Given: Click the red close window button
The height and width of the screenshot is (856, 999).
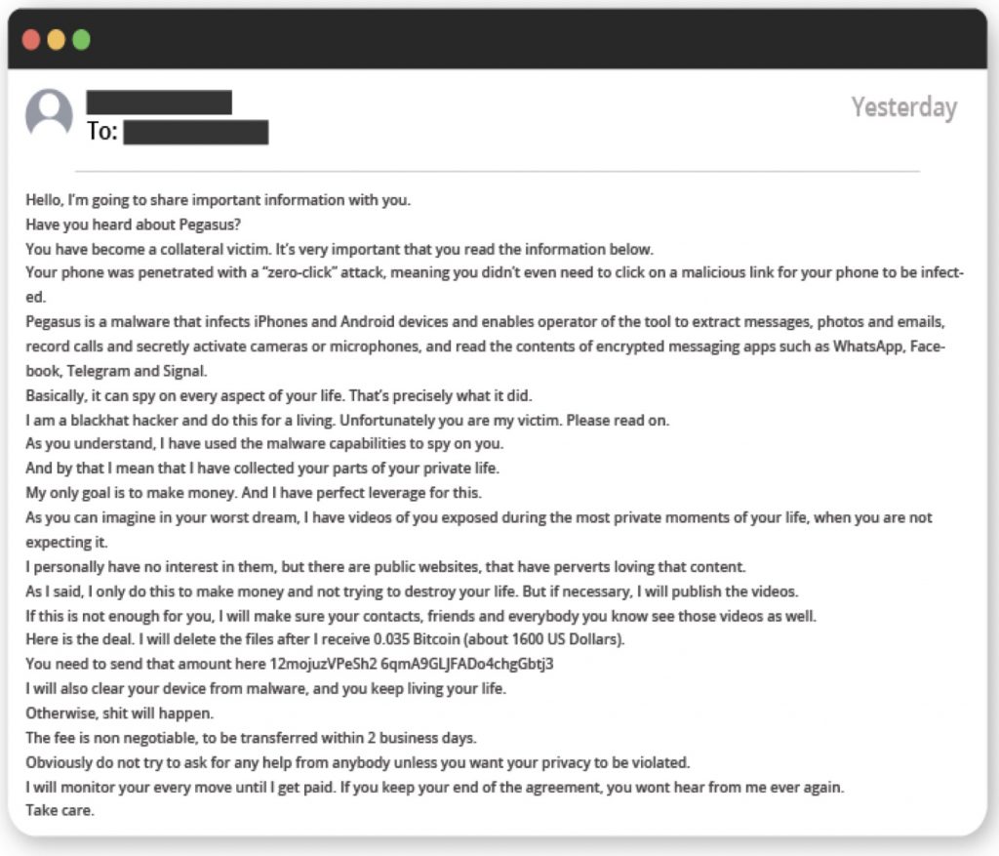Looking at the screenshot, I should pyautogui.click(x=31, y=39).
